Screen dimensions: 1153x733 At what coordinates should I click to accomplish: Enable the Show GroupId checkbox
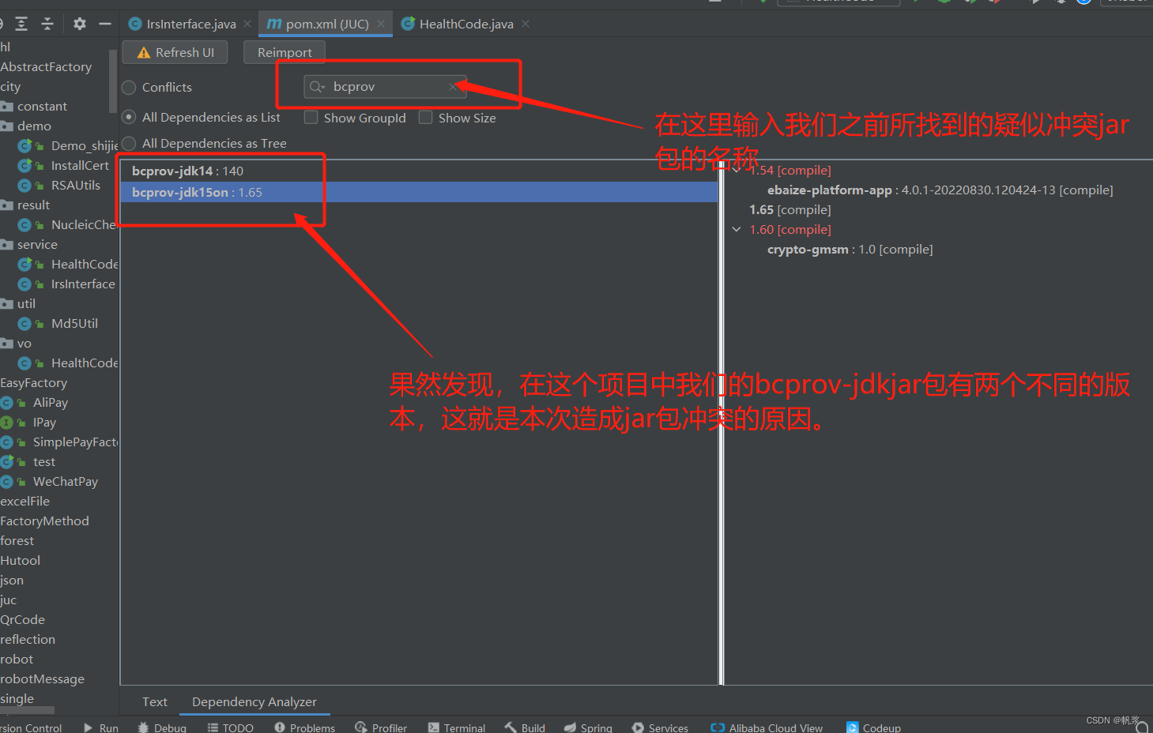pos(311,117)
